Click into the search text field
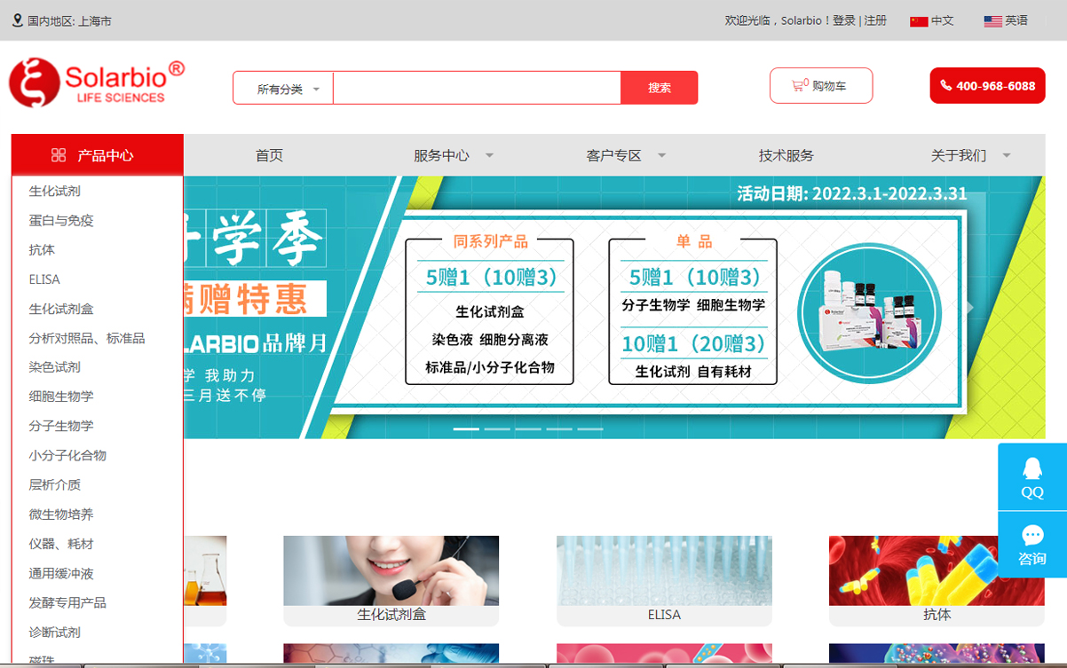The image size is (1067, 668). click(476, 88)
